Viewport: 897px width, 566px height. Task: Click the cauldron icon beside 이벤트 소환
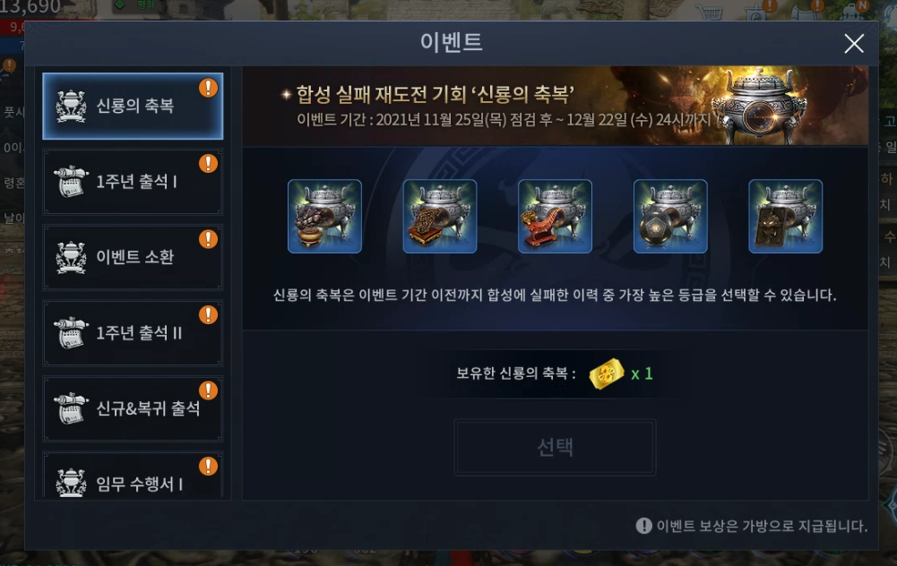point(71,257)
